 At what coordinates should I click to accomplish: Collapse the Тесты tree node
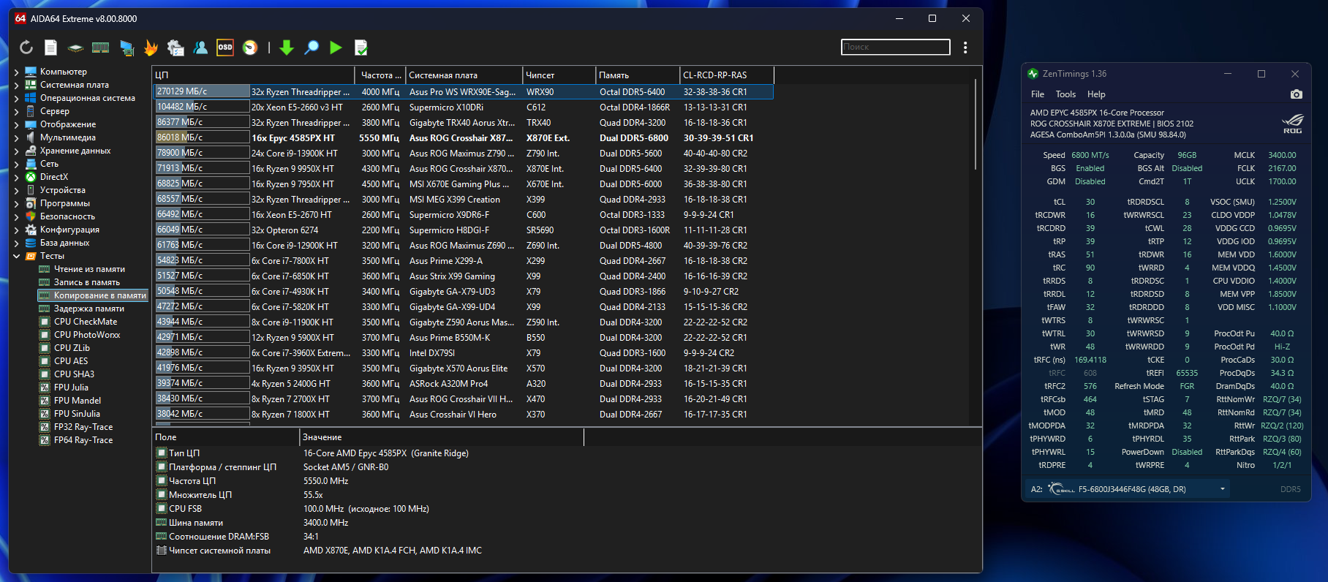coord(17,256)
